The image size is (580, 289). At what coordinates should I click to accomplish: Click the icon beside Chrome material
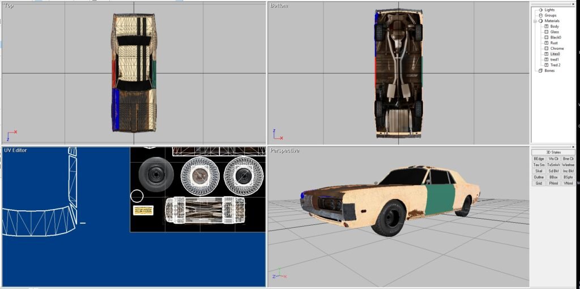click(546, 48)
